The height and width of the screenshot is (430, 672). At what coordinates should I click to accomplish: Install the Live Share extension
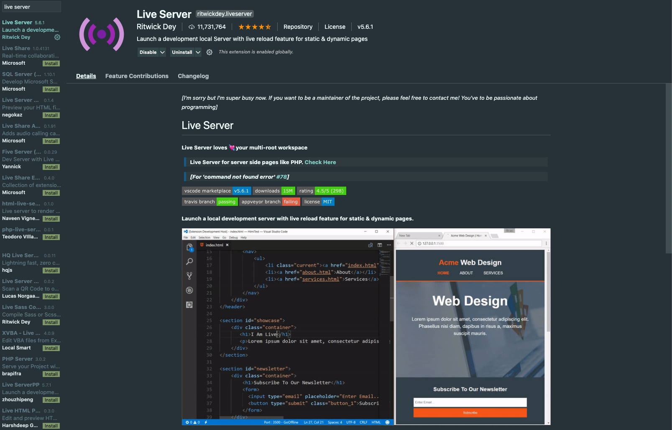[51, 63]
